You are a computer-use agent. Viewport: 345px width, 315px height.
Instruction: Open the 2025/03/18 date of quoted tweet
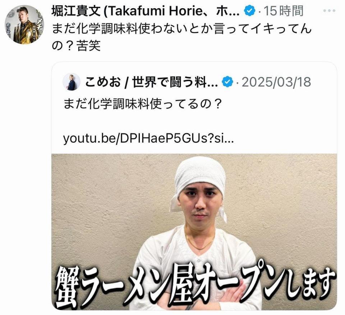pyautogui.click(x=276, y=82)
